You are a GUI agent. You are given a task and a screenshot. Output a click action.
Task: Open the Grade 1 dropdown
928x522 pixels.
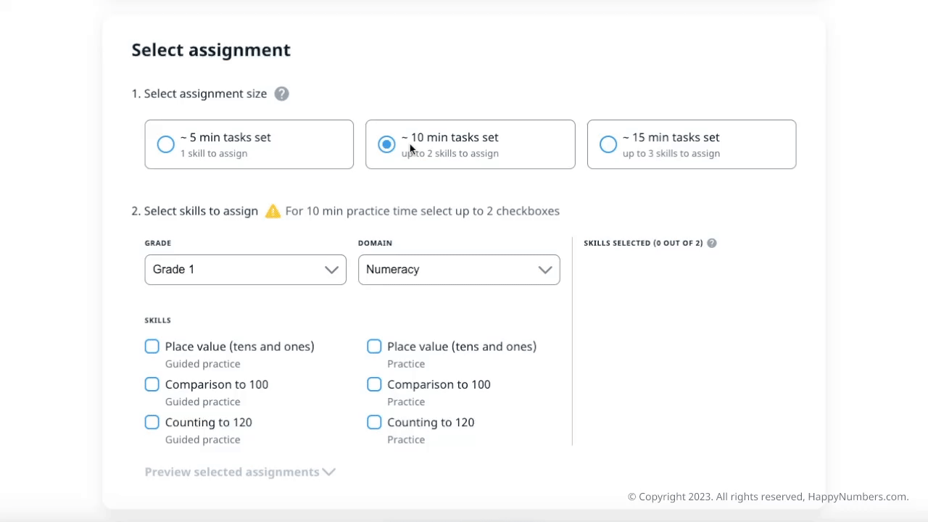click(245, 270)
